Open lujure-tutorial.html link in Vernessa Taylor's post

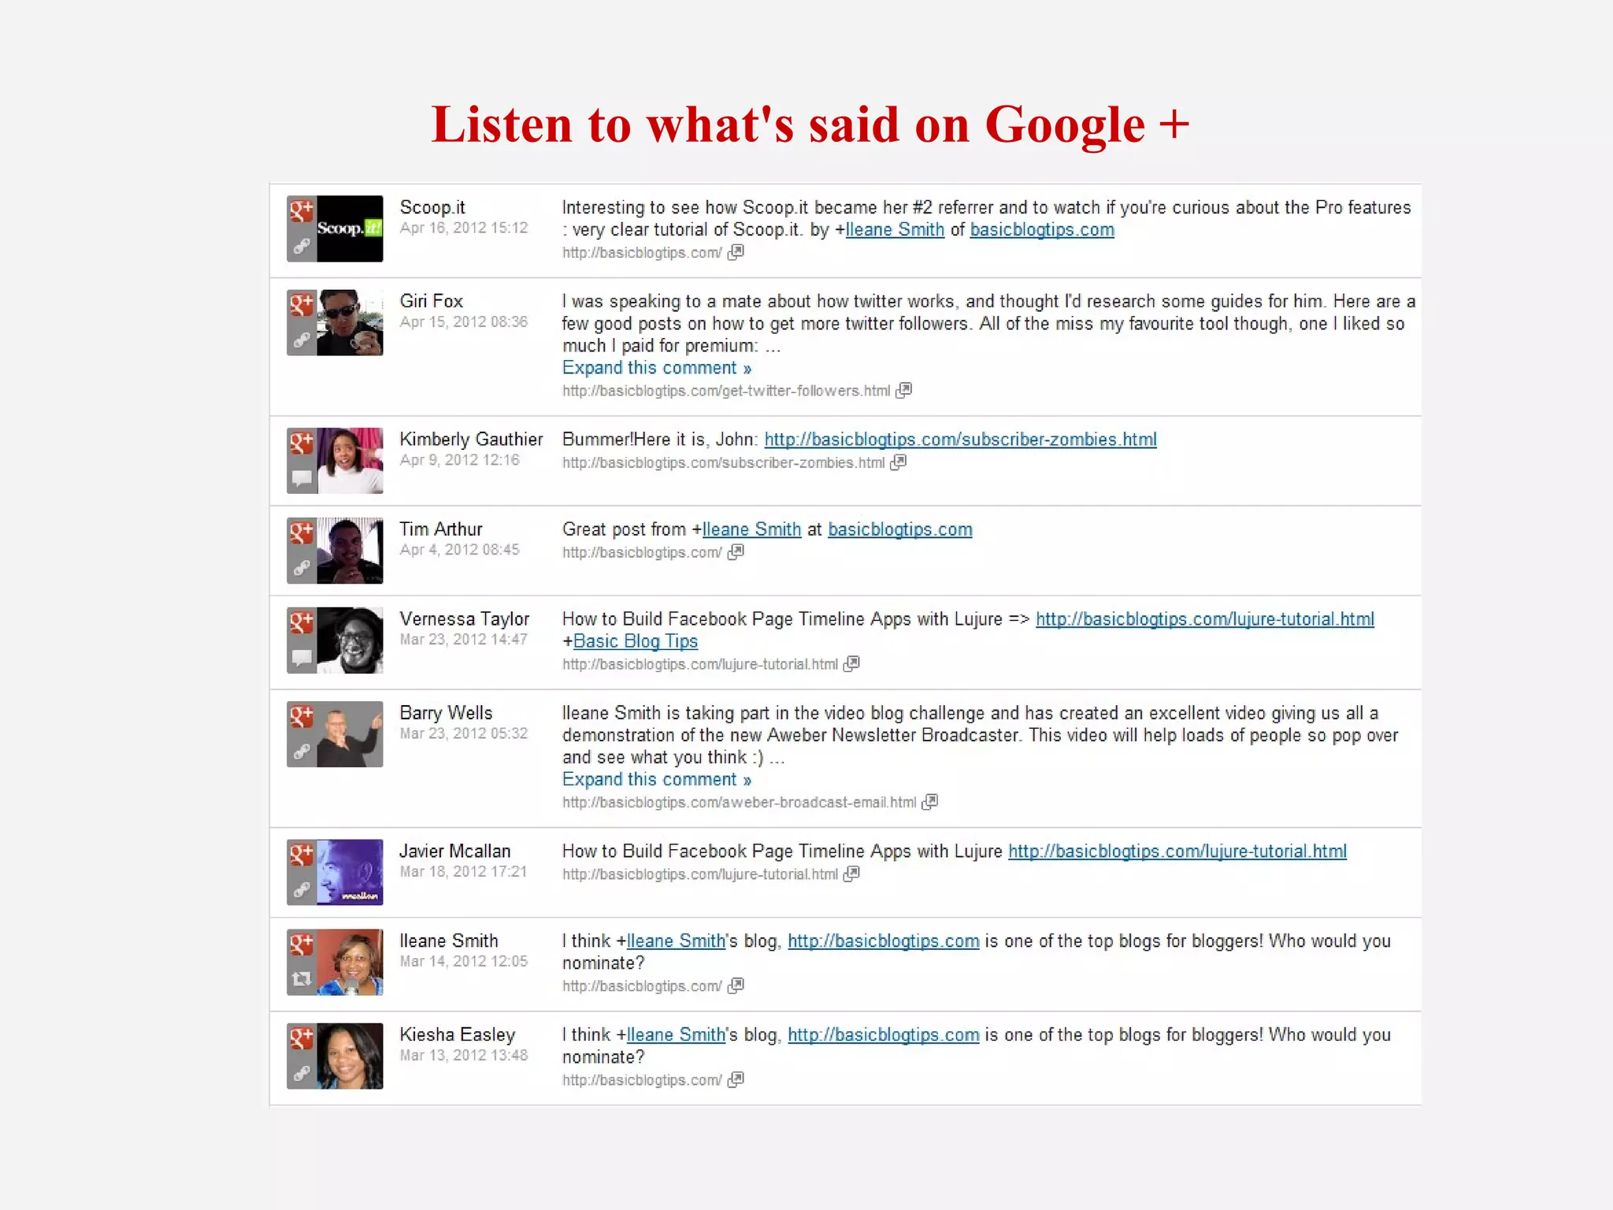(x=1205, y=620)
